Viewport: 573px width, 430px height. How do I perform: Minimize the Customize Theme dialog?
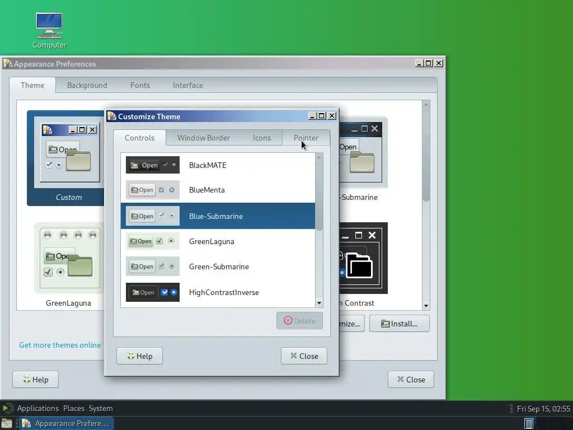pos(312,116)
